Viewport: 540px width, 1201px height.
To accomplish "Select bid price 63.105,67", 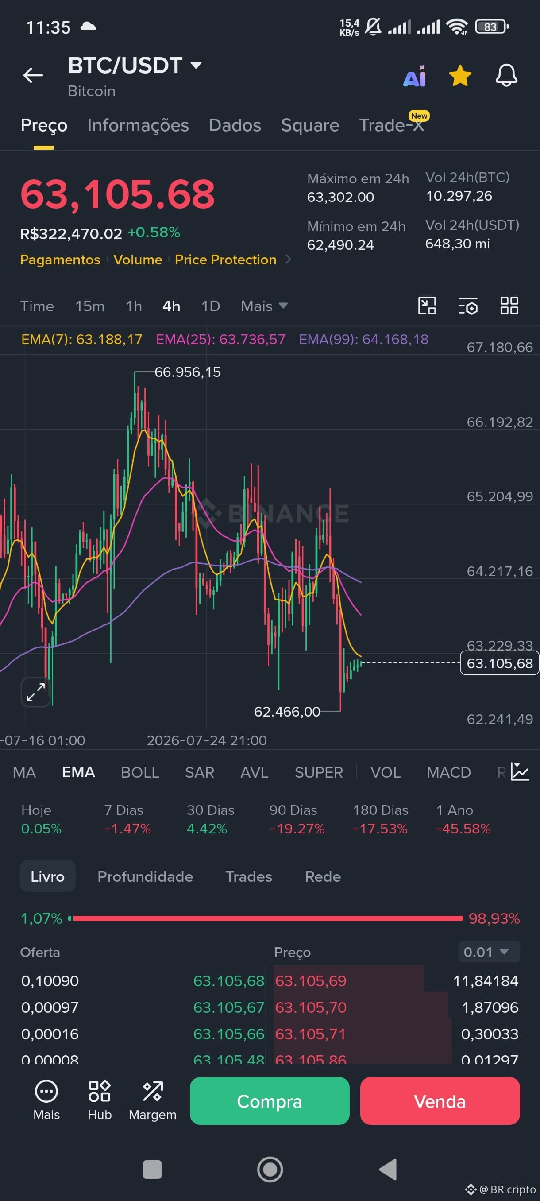I will (229, 1007).
